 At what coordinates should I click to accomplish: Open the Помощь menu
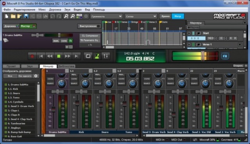click(x=99, y=9)
